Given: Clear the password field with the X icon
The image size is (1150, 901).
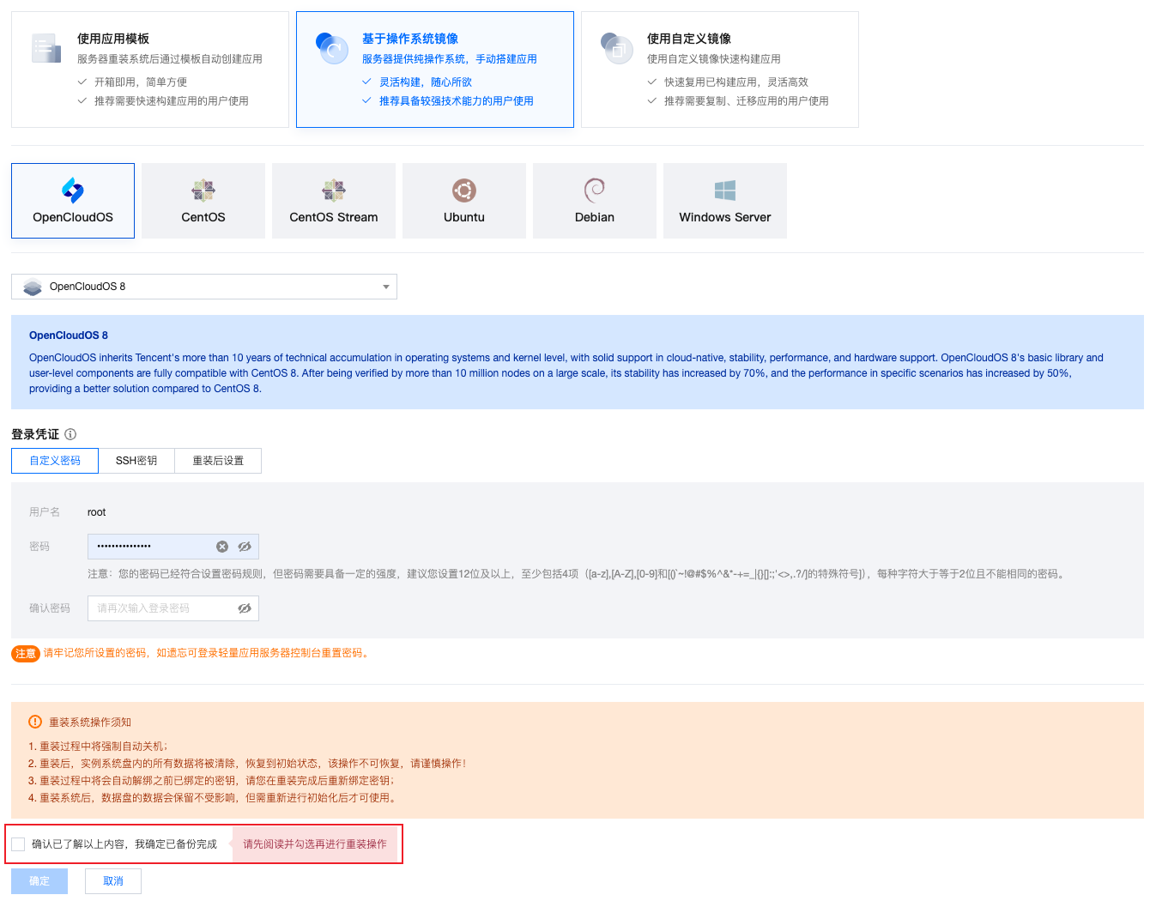Looking at the screenshot, I should [x=222, y=547].
